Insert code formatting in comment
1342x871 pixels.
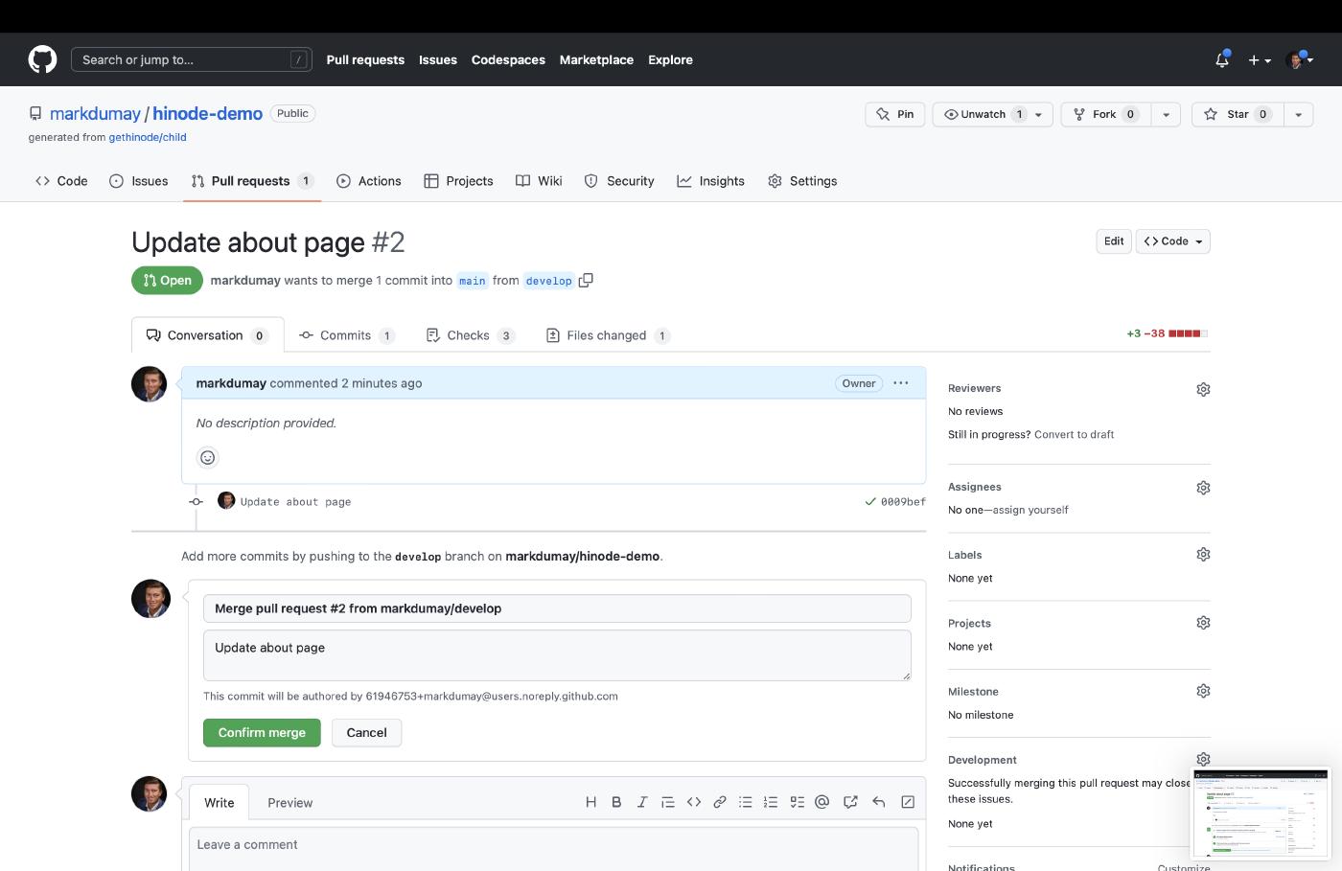[694, 802]
